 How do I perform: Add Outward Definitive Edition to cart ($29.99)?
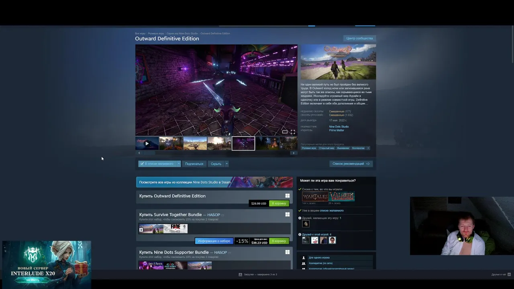[279, 204]
